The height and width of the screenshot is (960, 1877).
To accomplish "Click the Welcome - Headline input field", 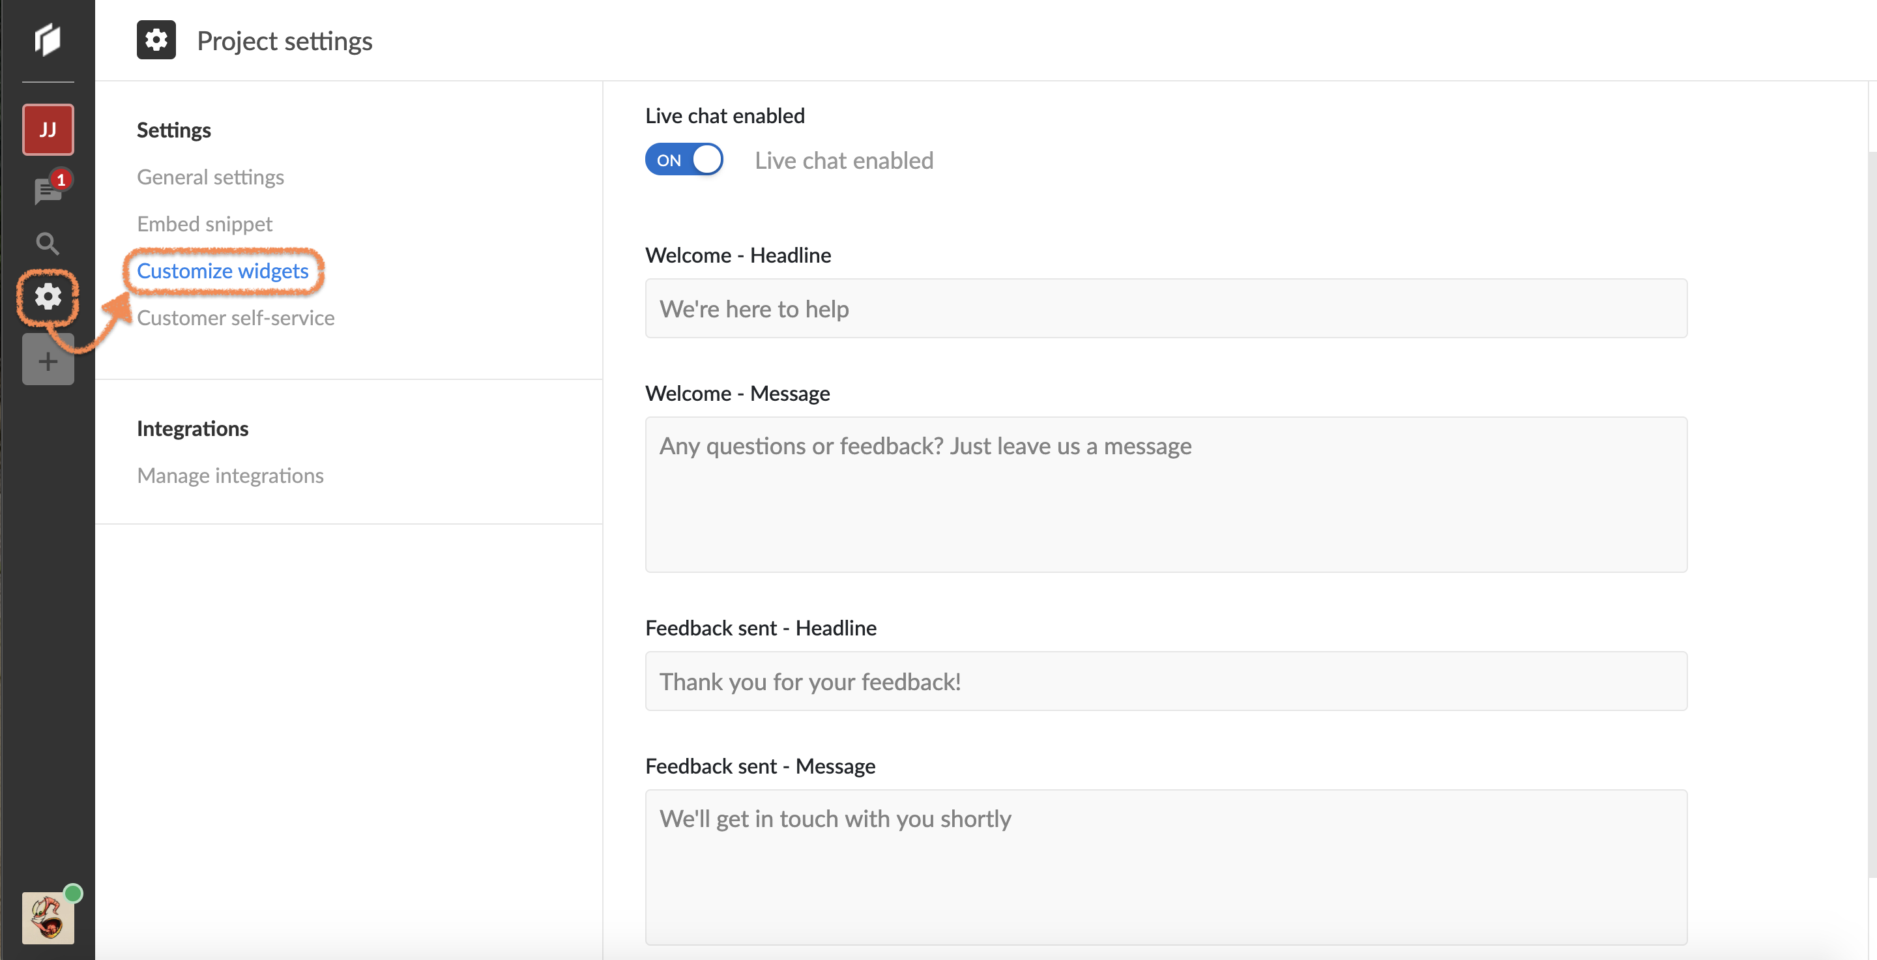I will (1165, 309).
